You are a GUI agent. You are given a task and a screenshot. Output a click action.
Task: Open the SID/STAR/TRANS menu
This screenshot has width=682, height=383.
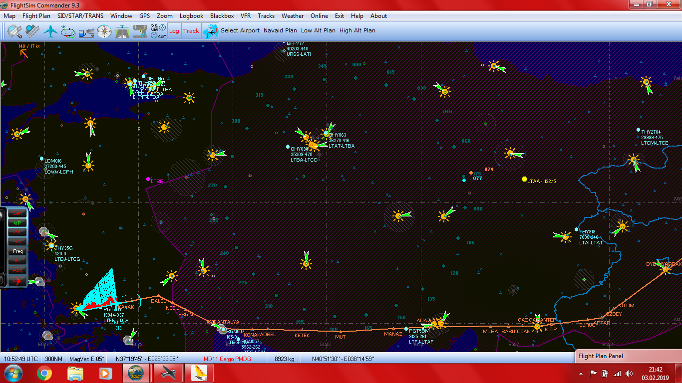click(x=80, y=16)
